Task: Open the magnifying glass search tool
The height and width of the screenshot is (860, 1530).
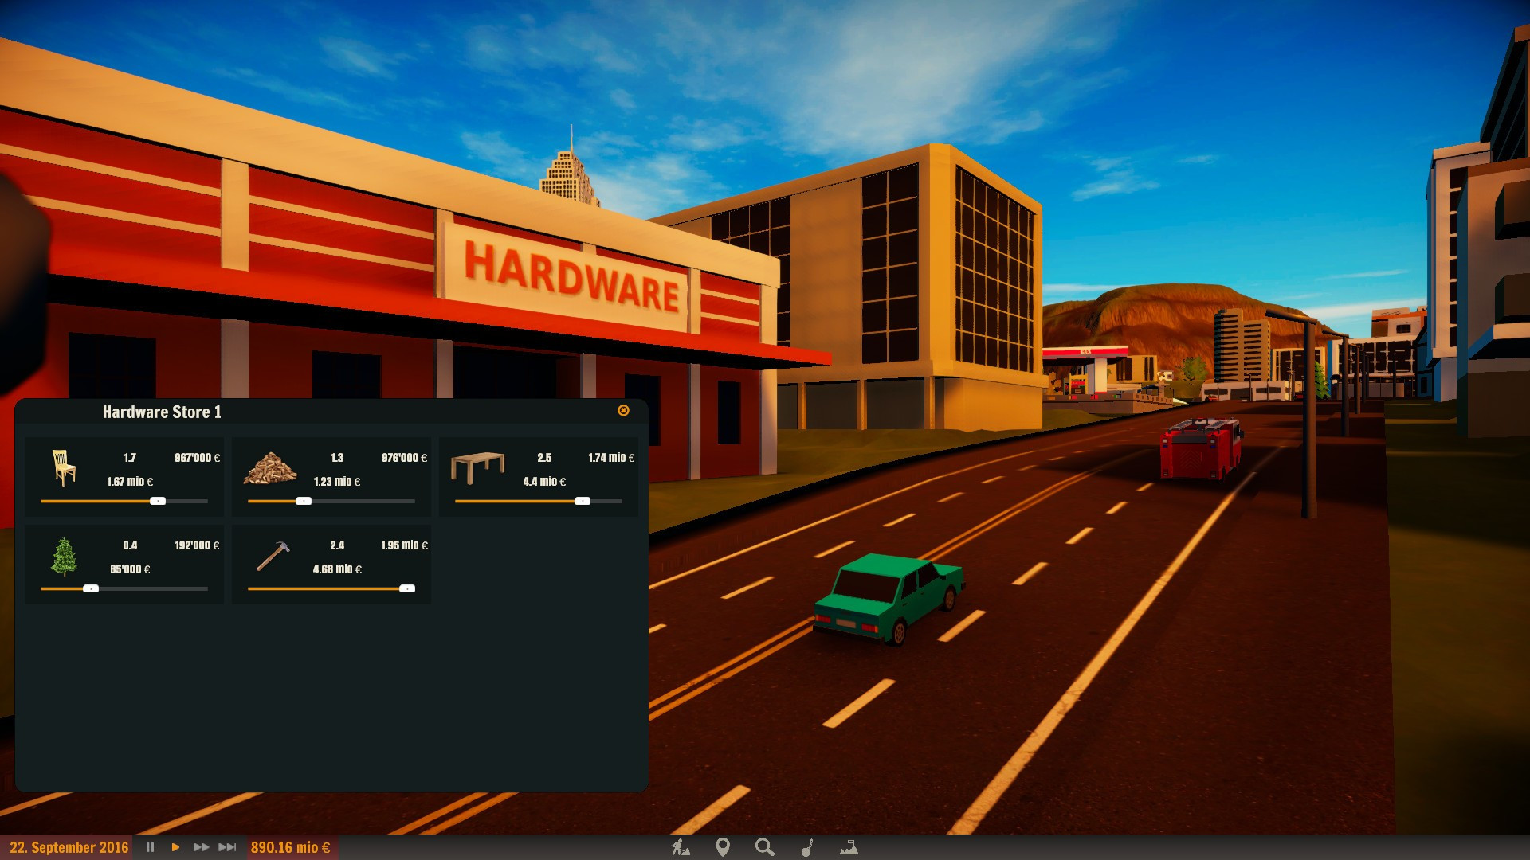Action: click(x=765, y=847)
